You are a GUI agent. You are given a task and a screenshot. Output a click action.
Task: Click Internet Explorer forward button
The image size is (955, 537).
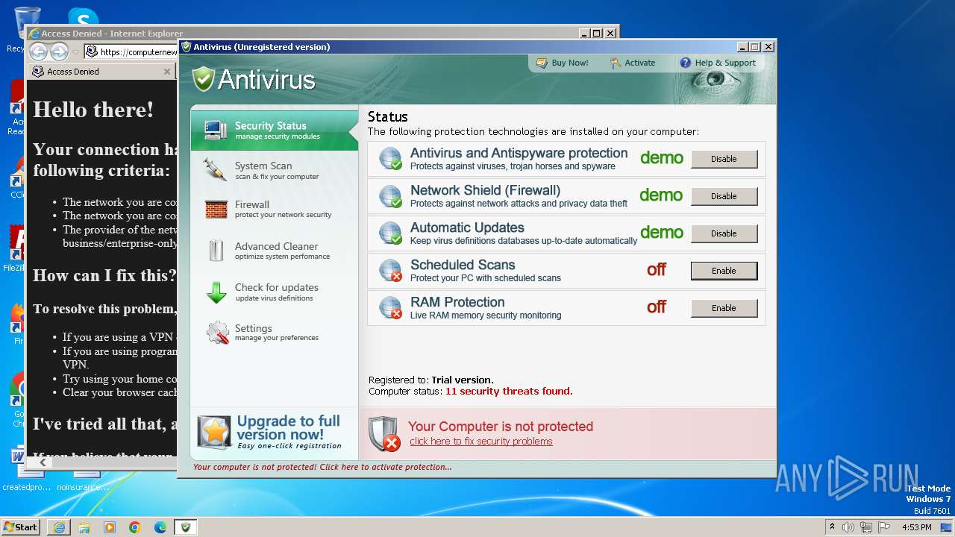(x=59, y=51)
